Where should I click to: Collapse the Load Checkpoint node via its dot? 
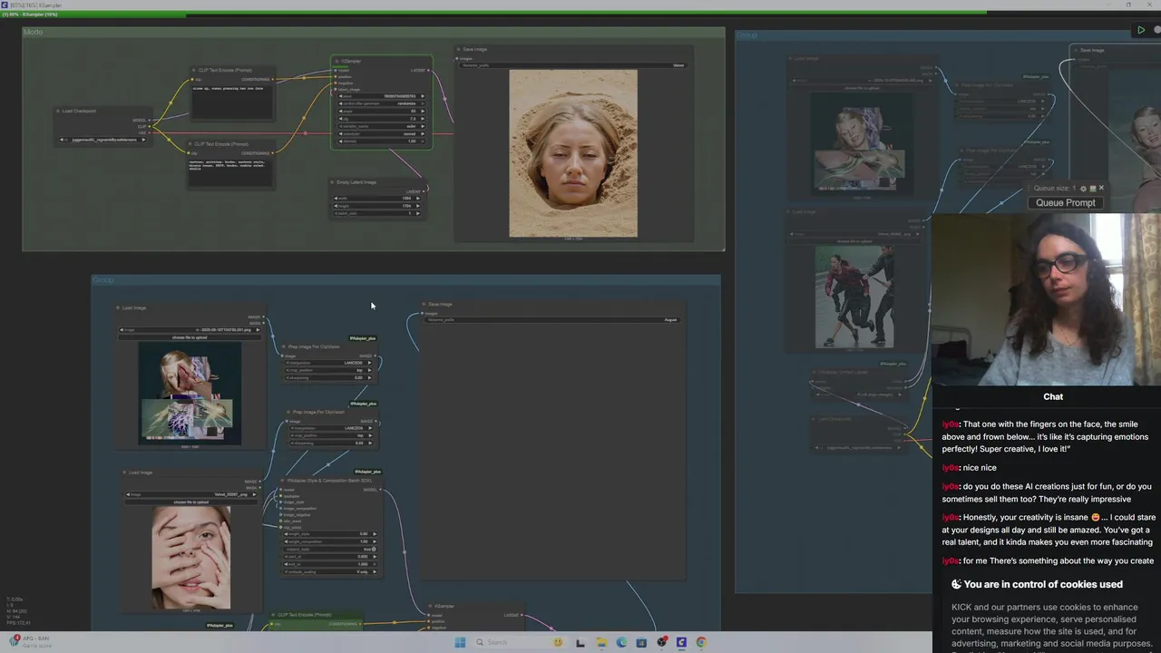click(59, 111)
